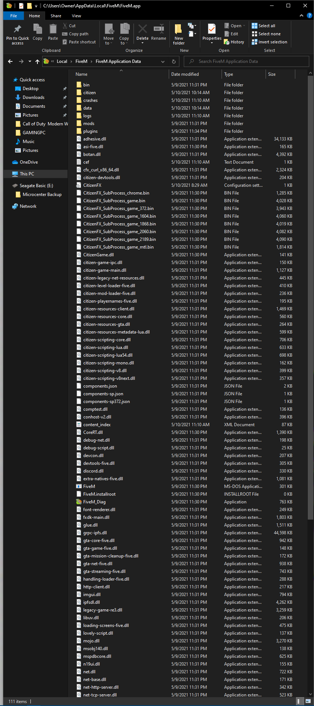Click Paste shortcut in ribbon
This screenshot has height=706, width=314.
pyautogui.click(x=79, y=42)
